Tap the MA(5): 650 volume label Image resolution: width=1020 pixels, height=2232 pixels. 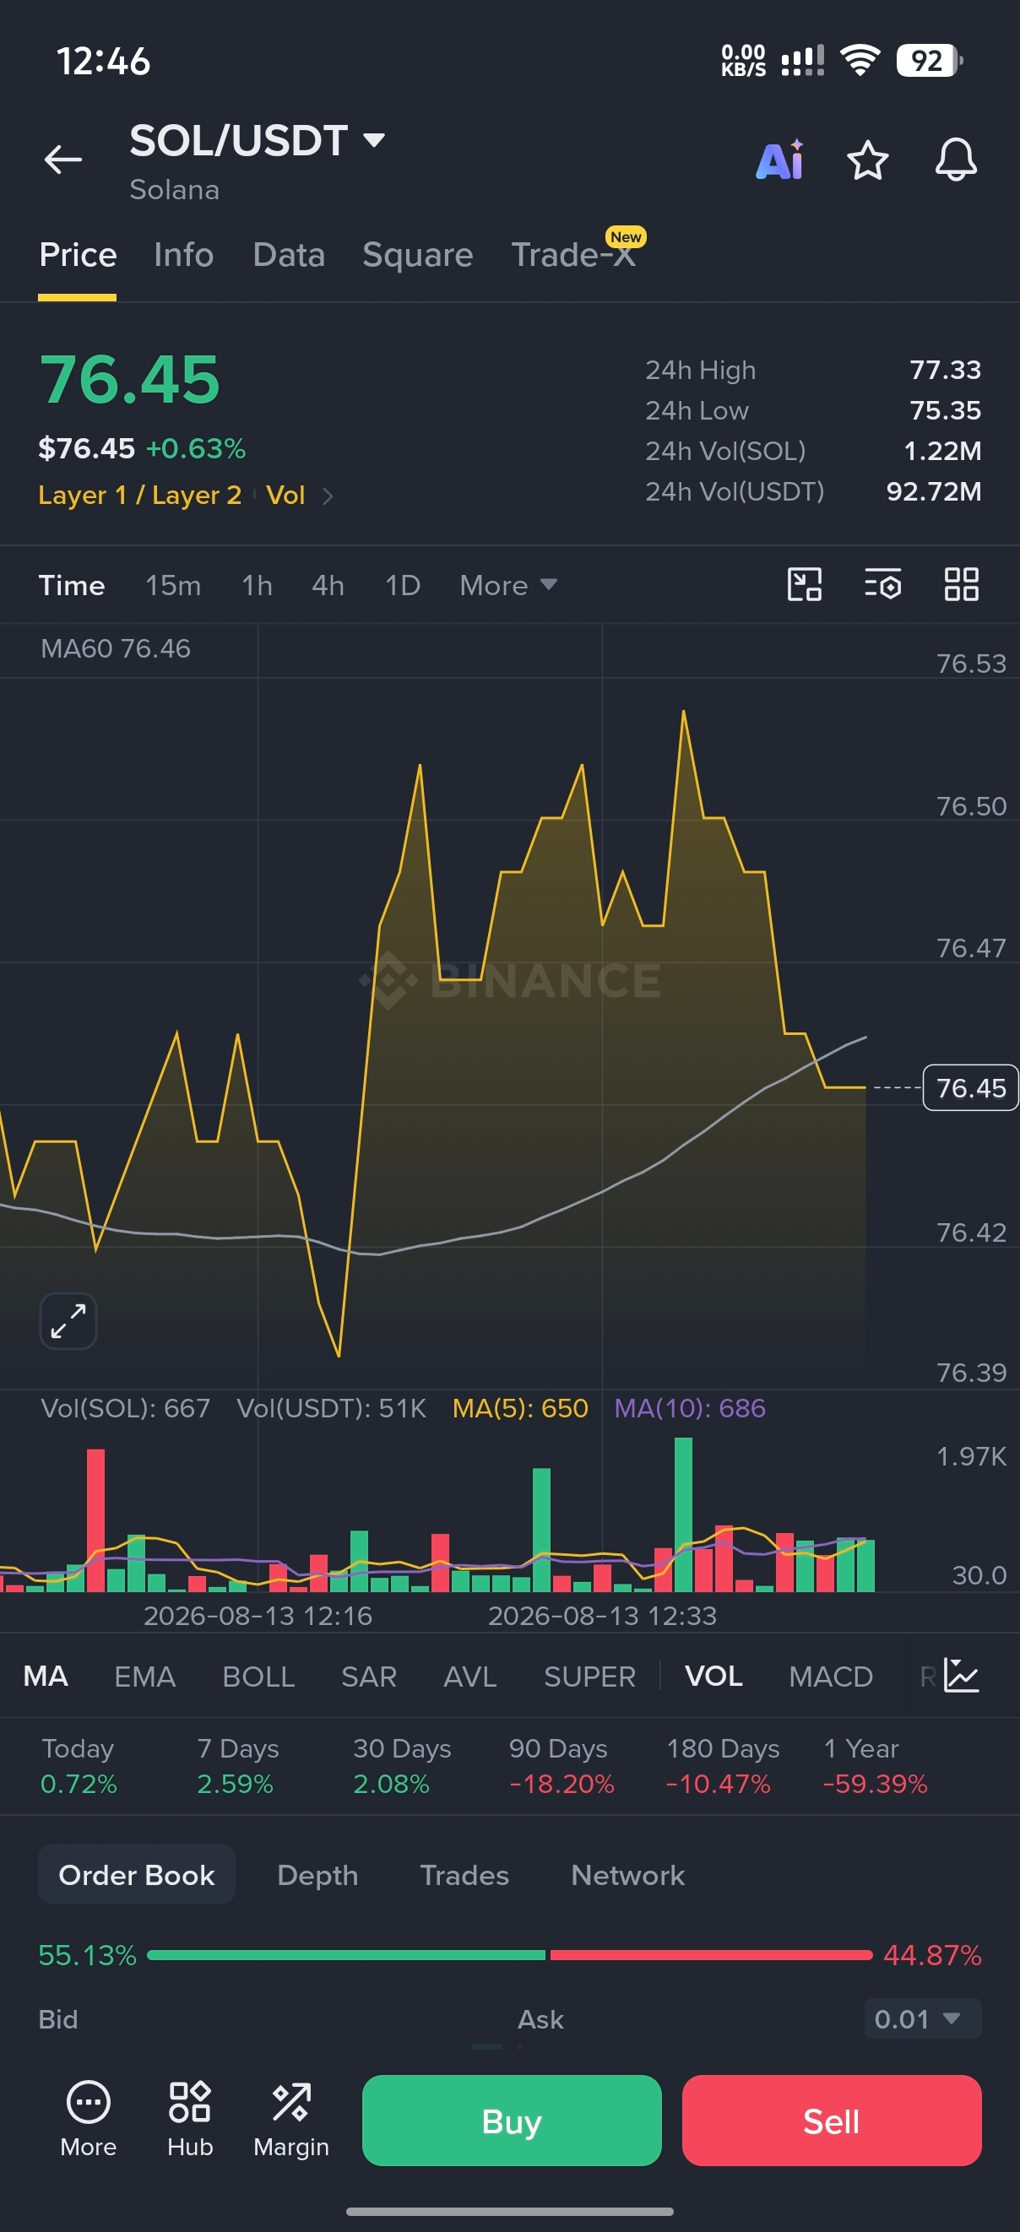tap(520, 1408)
